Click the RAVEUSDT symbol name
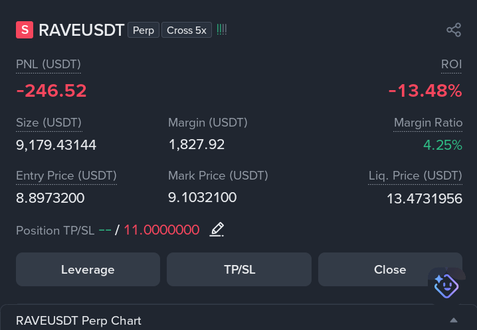The image size is (477, 330). pos(81,30)
